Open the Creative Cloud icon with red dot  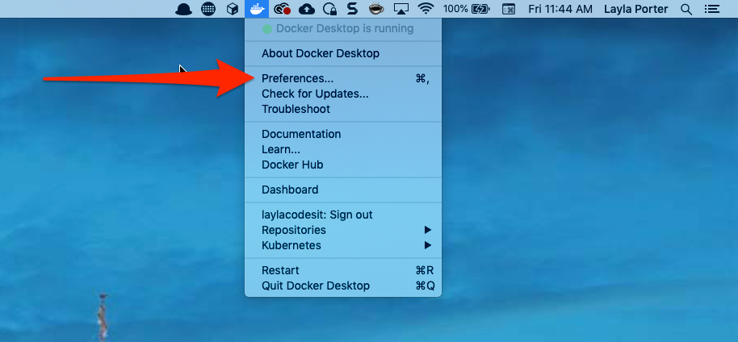pyautogui.click(x=283, y=9)
